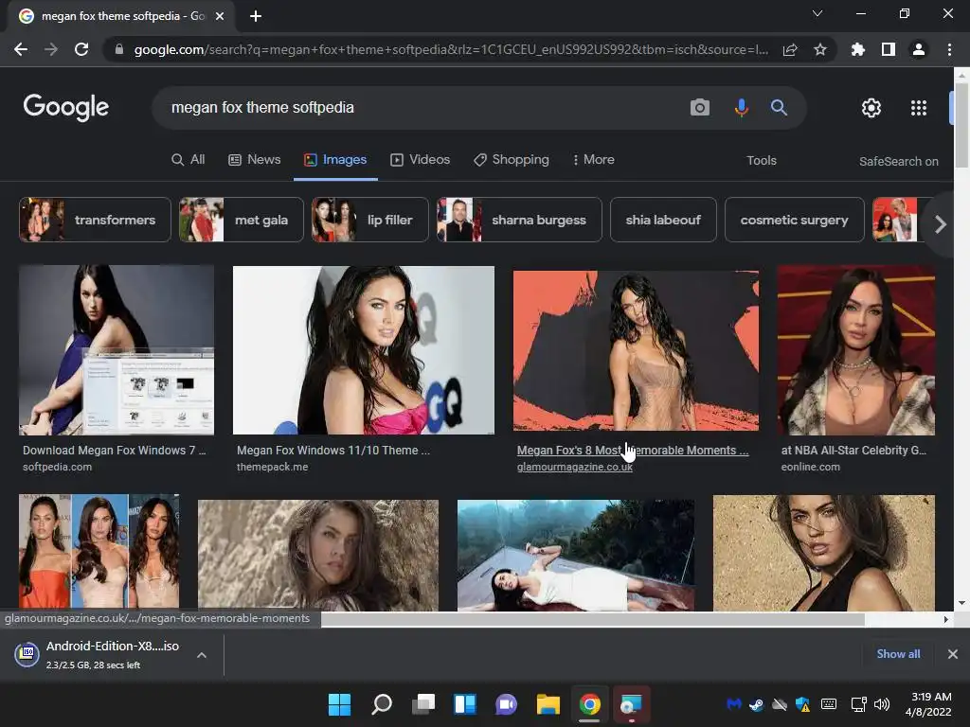This screenshot has height=727, width=970.
Task: Expand Android-Edition-X8 download options chevron
Action: pyautogui.click(x=202, y=655)
